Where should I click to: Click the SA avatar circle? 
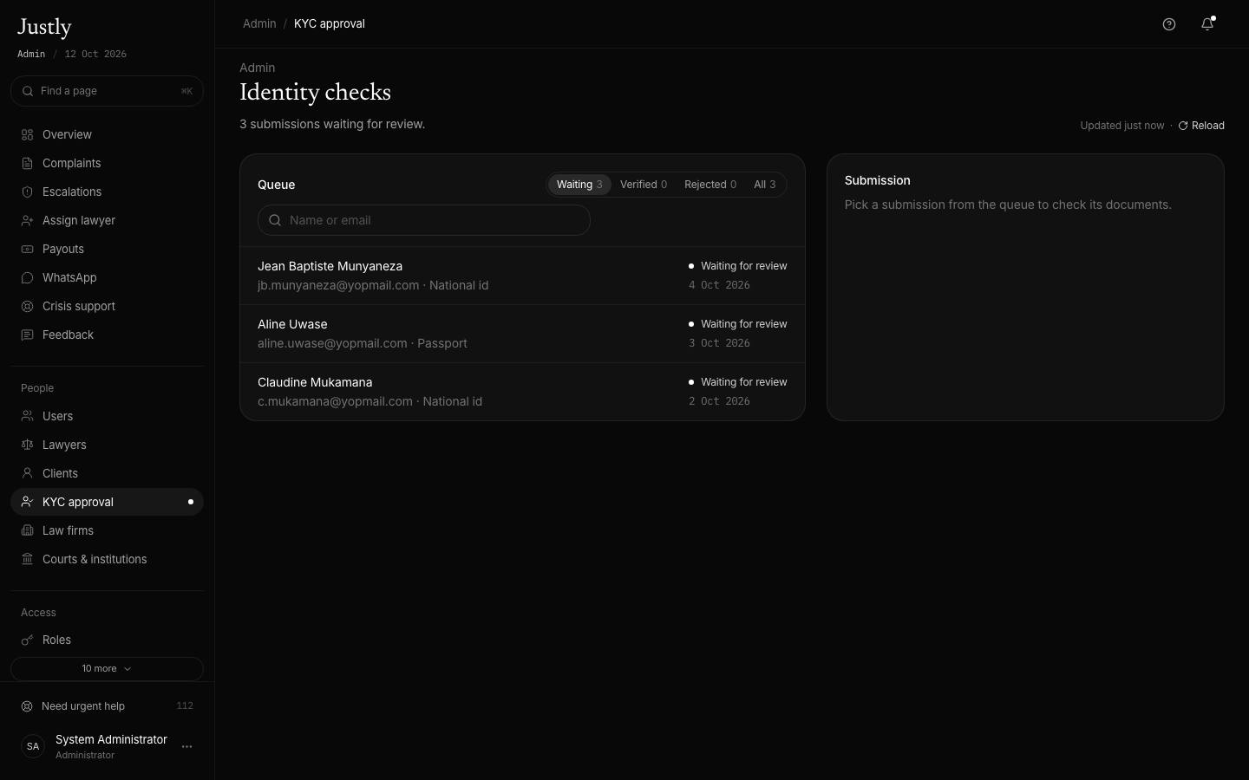point(33,746)
